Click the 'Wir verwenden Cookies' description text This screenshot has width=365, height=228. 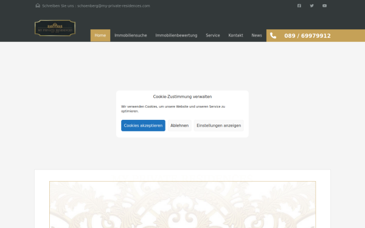(173, 109)
